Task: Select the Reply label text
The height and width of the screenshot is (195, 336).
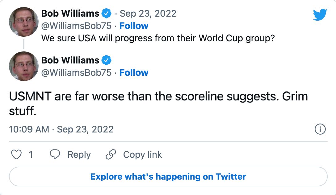Action: [79, 154]
